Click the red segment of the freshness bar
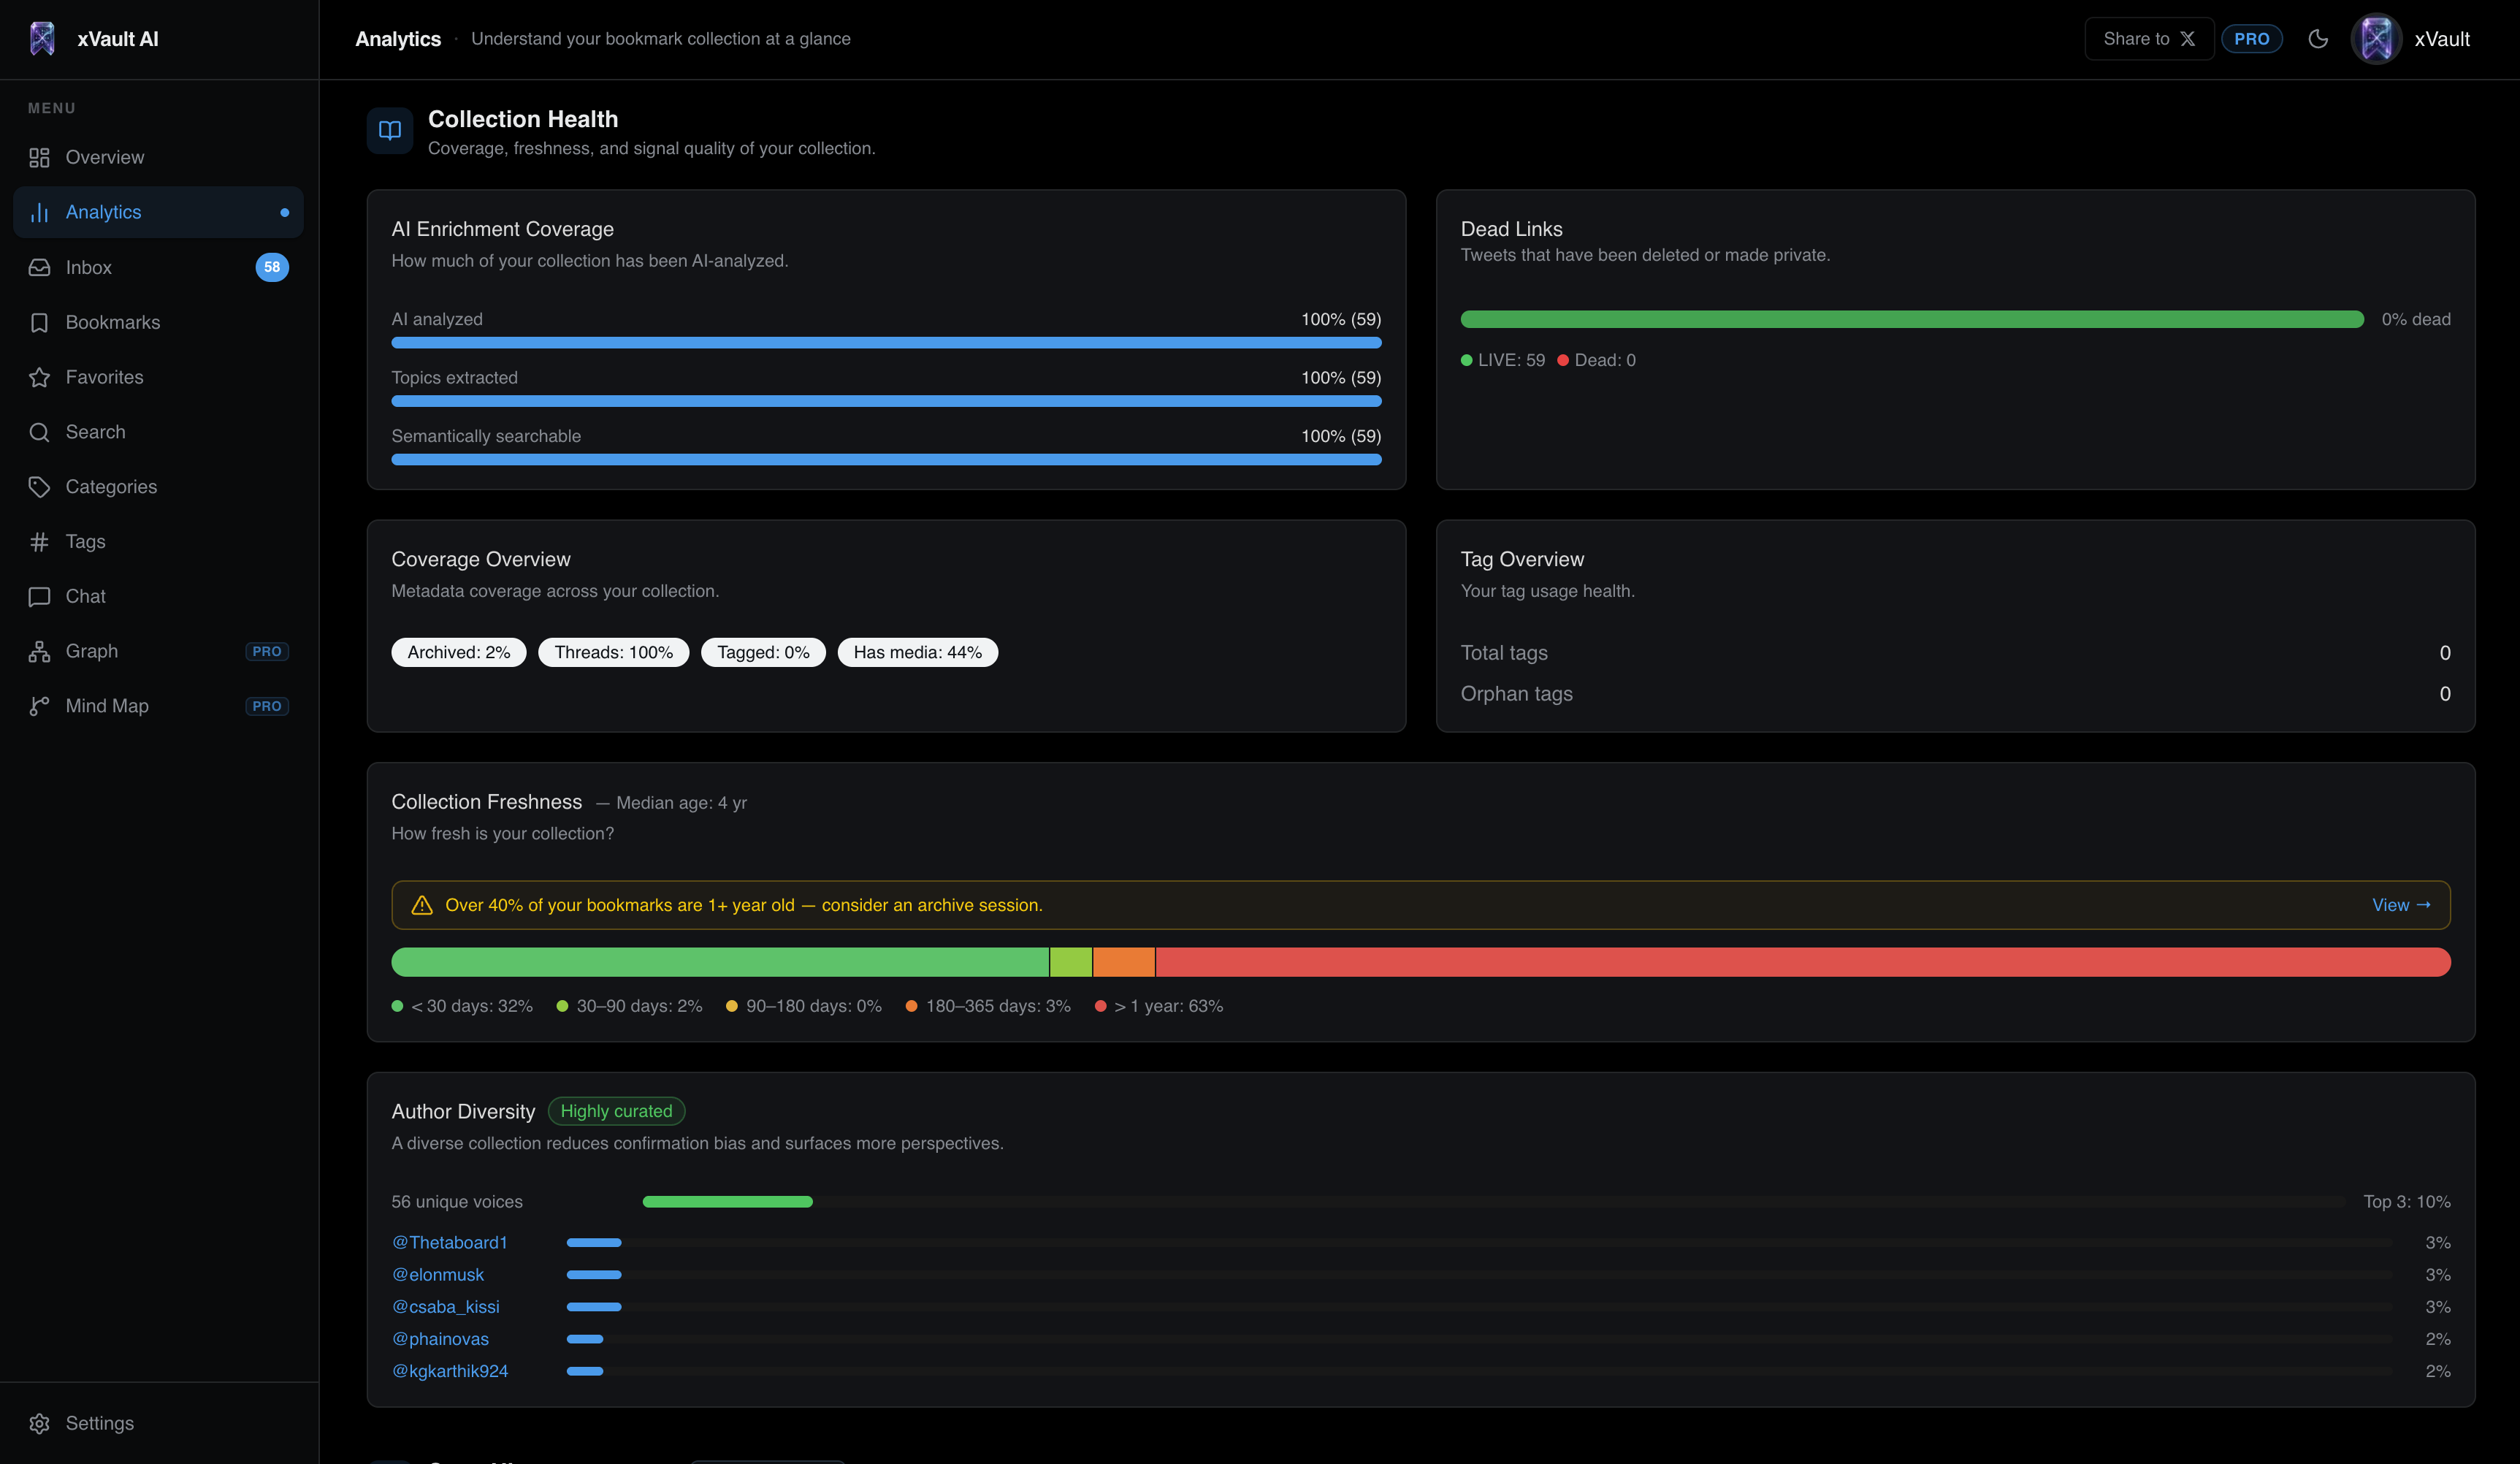 (x=1800, y=962)
